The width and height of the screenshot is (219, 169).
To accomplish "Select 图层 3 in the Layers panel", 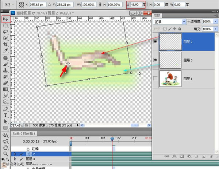I will click(x=190, y=60).
